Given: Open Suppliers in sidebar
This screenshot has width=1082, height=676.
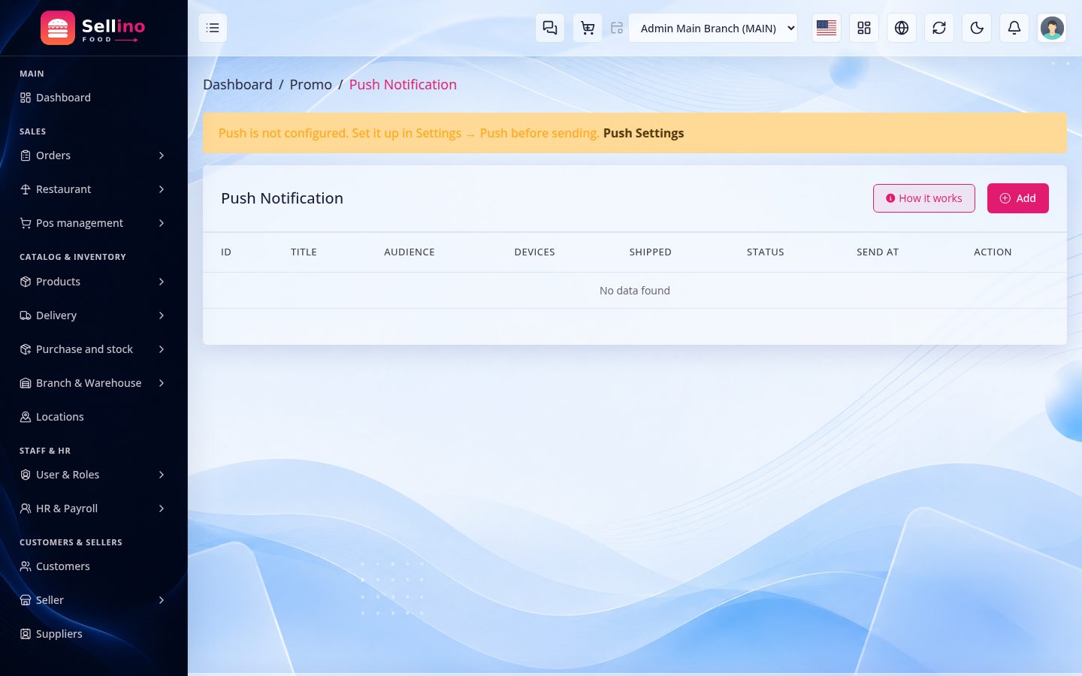Looking at the screenshot, I should 93,634.
